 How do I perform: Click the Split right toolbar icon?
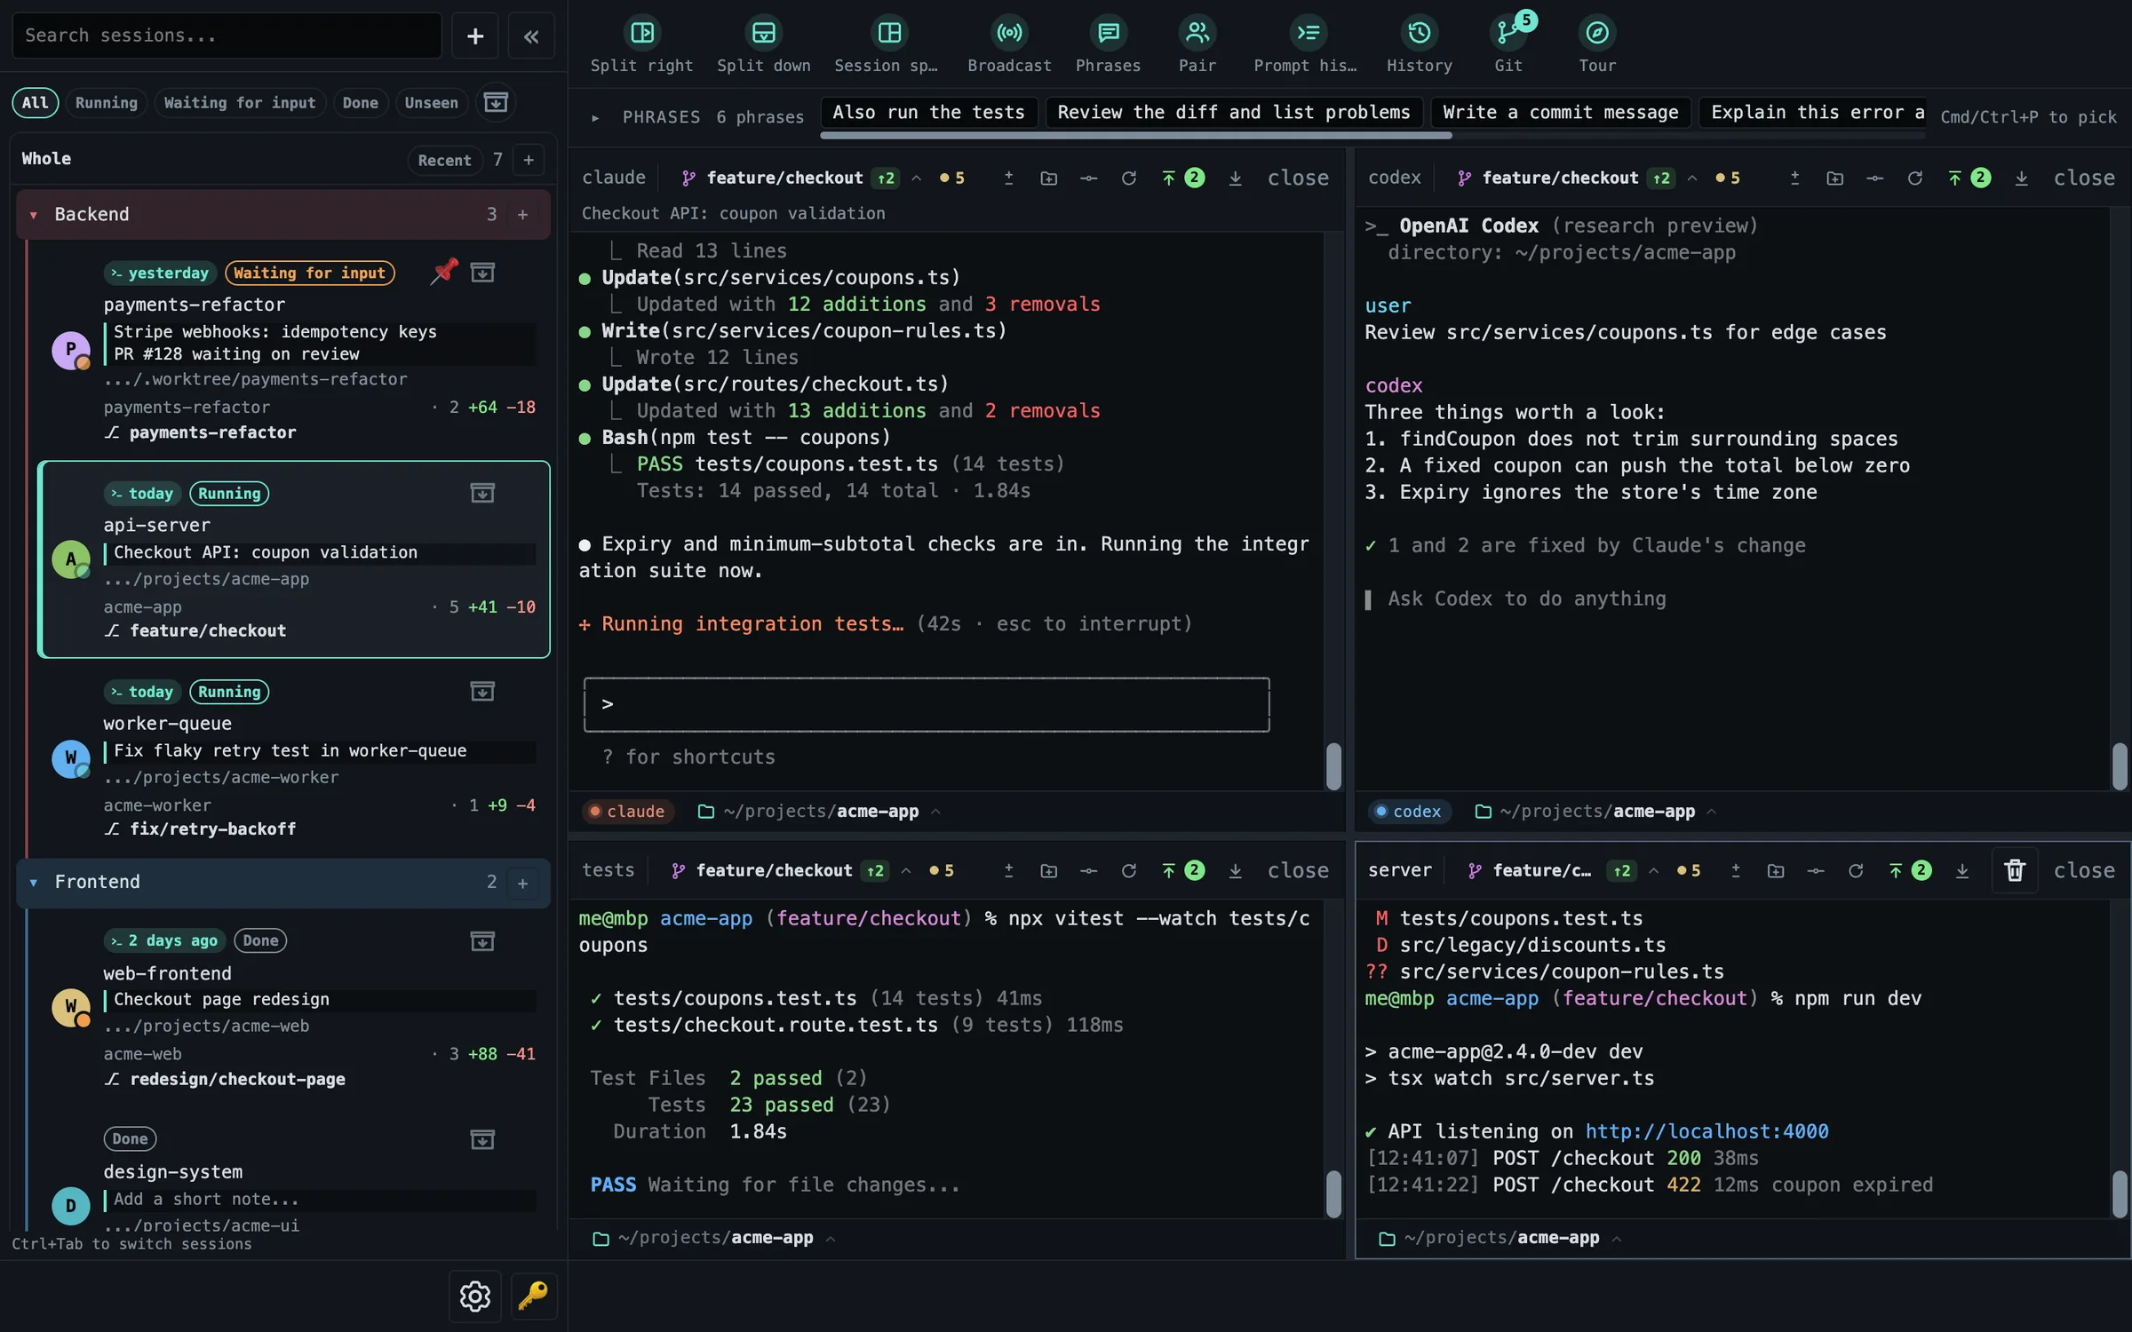[x=641, y=44]
